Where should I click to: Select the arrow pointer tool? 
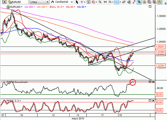pos(77,2)
